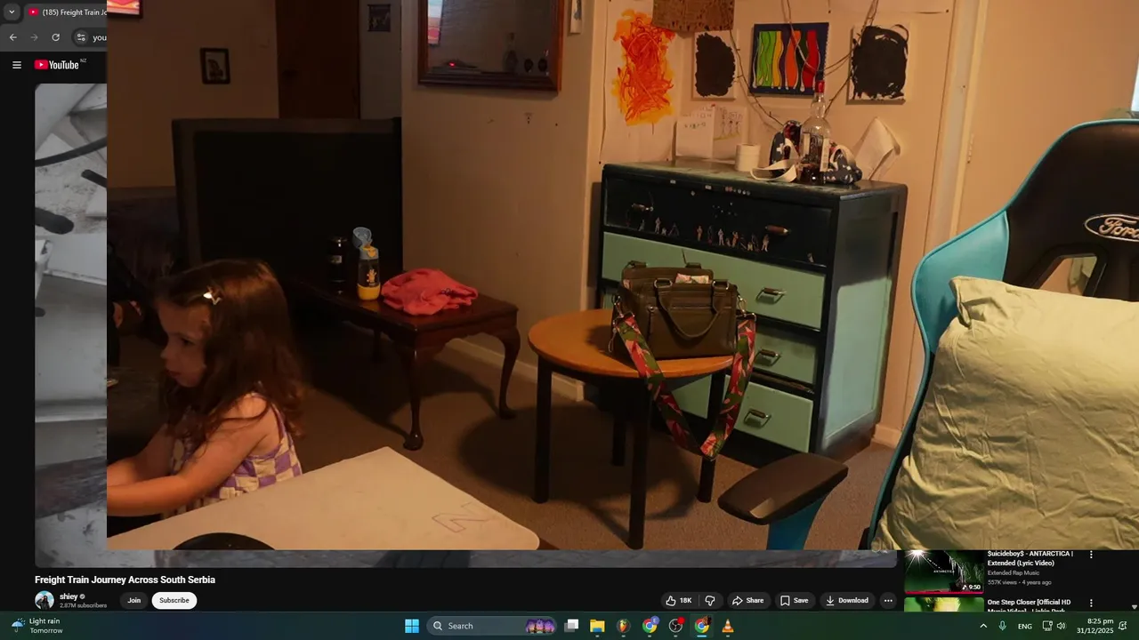This screenshot has height=640, width=1139.
Task: Switch to the active Chrome taskbar icon
Action: [701, 626]
